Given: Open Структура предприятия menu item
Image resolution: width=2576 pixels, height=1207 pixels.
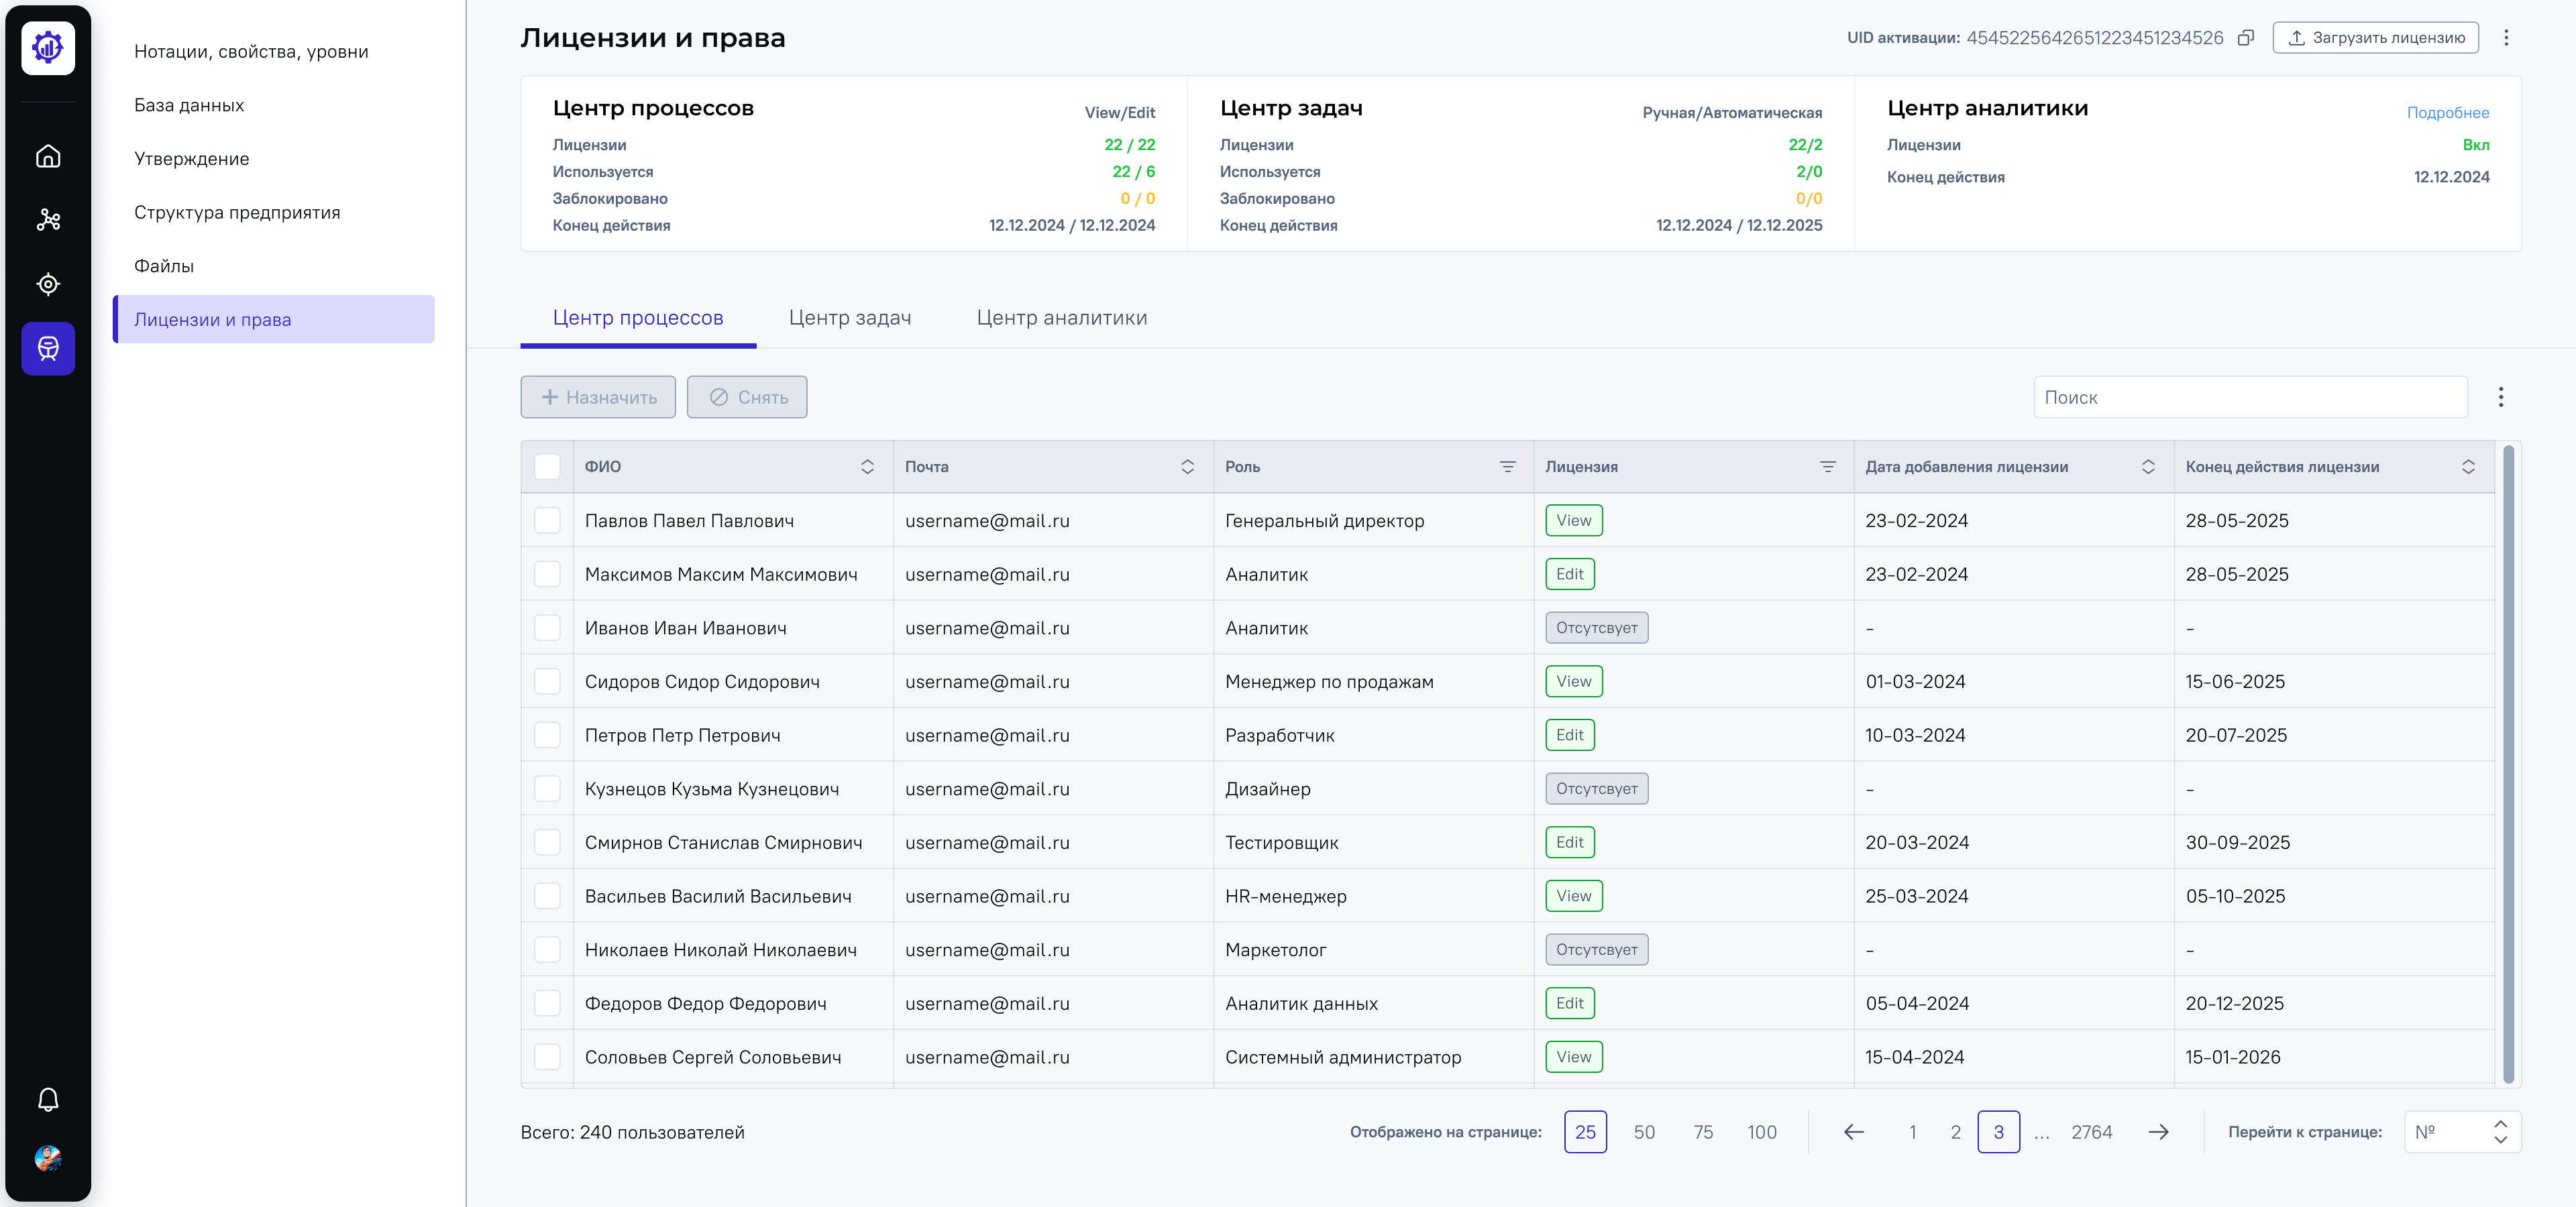Looking at the screenshot, I should (237, 212).
